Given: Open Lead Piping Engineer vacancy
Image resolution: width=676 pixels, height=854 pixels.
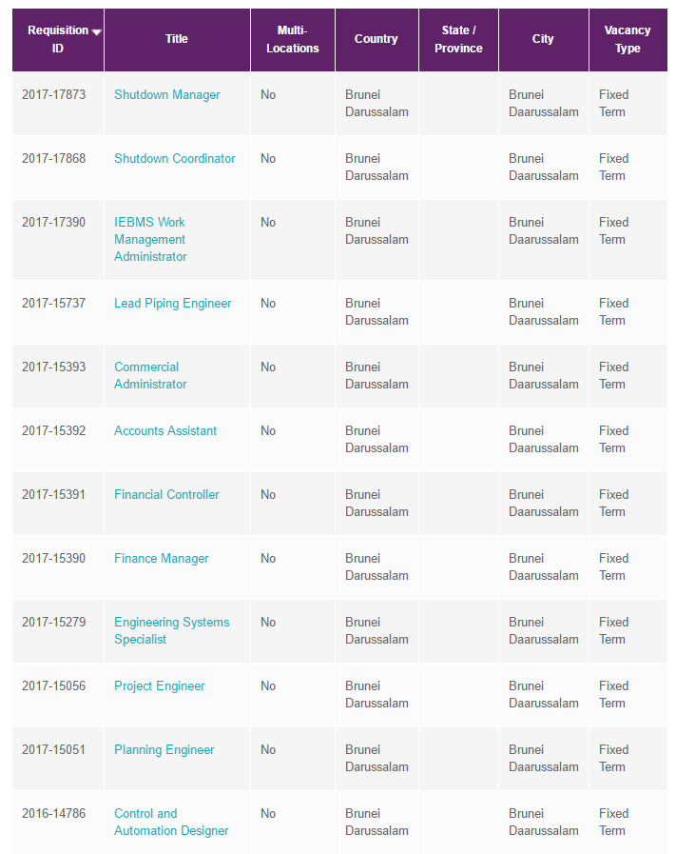Looking at the screenshot, I should (173, 304).
